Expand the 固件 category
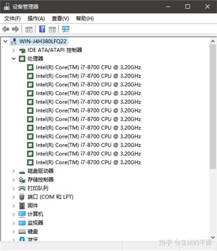 click(x=14, y=206)
